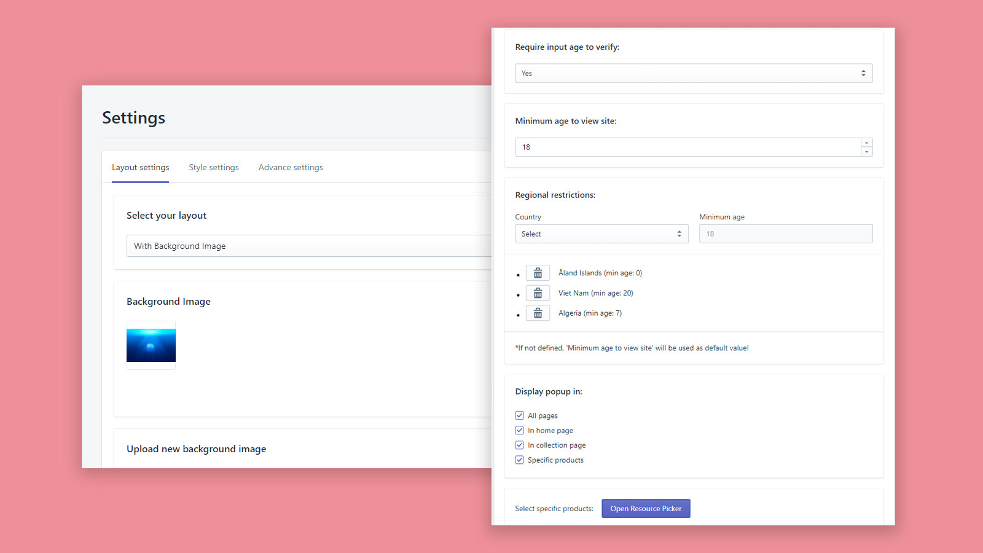Image resolution: width=983 pixels, height=553 pixels.
Task: Delete the Åland Islands regional restriction
Action: pos(538,273)
